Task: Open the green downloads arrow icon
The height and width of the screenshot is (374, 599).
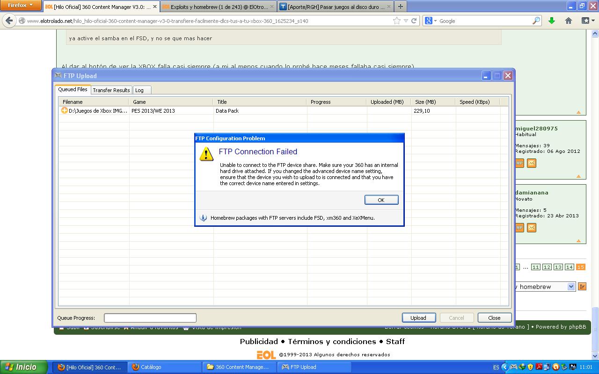Action: (552, 21)
